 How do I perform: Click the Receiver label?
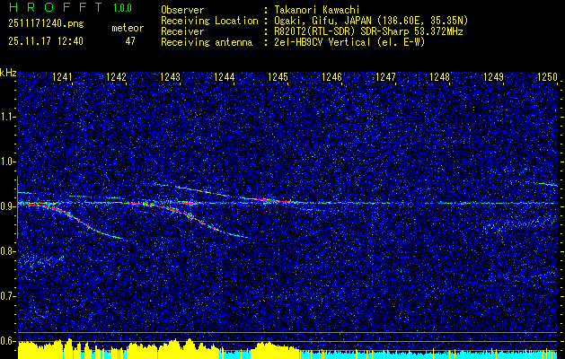[182, 31]
